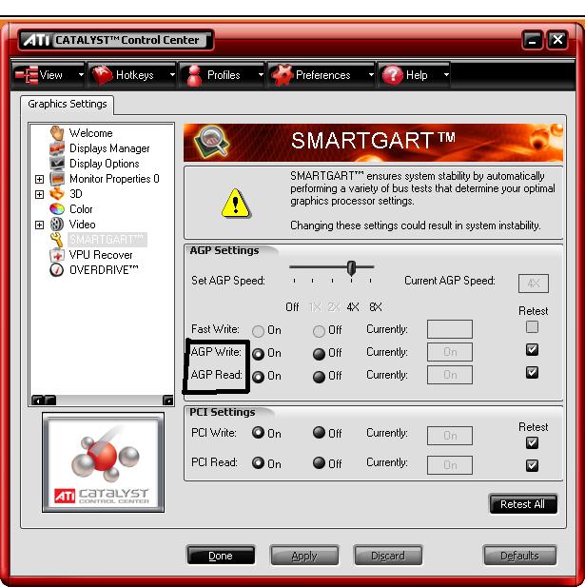The image size is (585, 587).
Task: Open the Help menu
Action: (415, 75)
